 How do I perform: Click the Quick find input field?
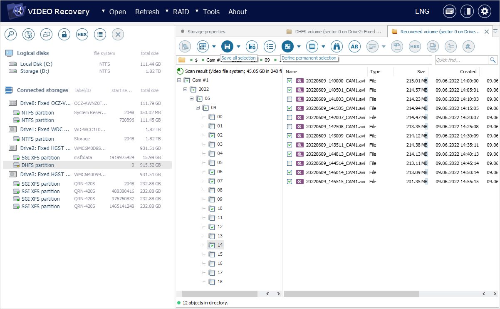pos(461,60)
